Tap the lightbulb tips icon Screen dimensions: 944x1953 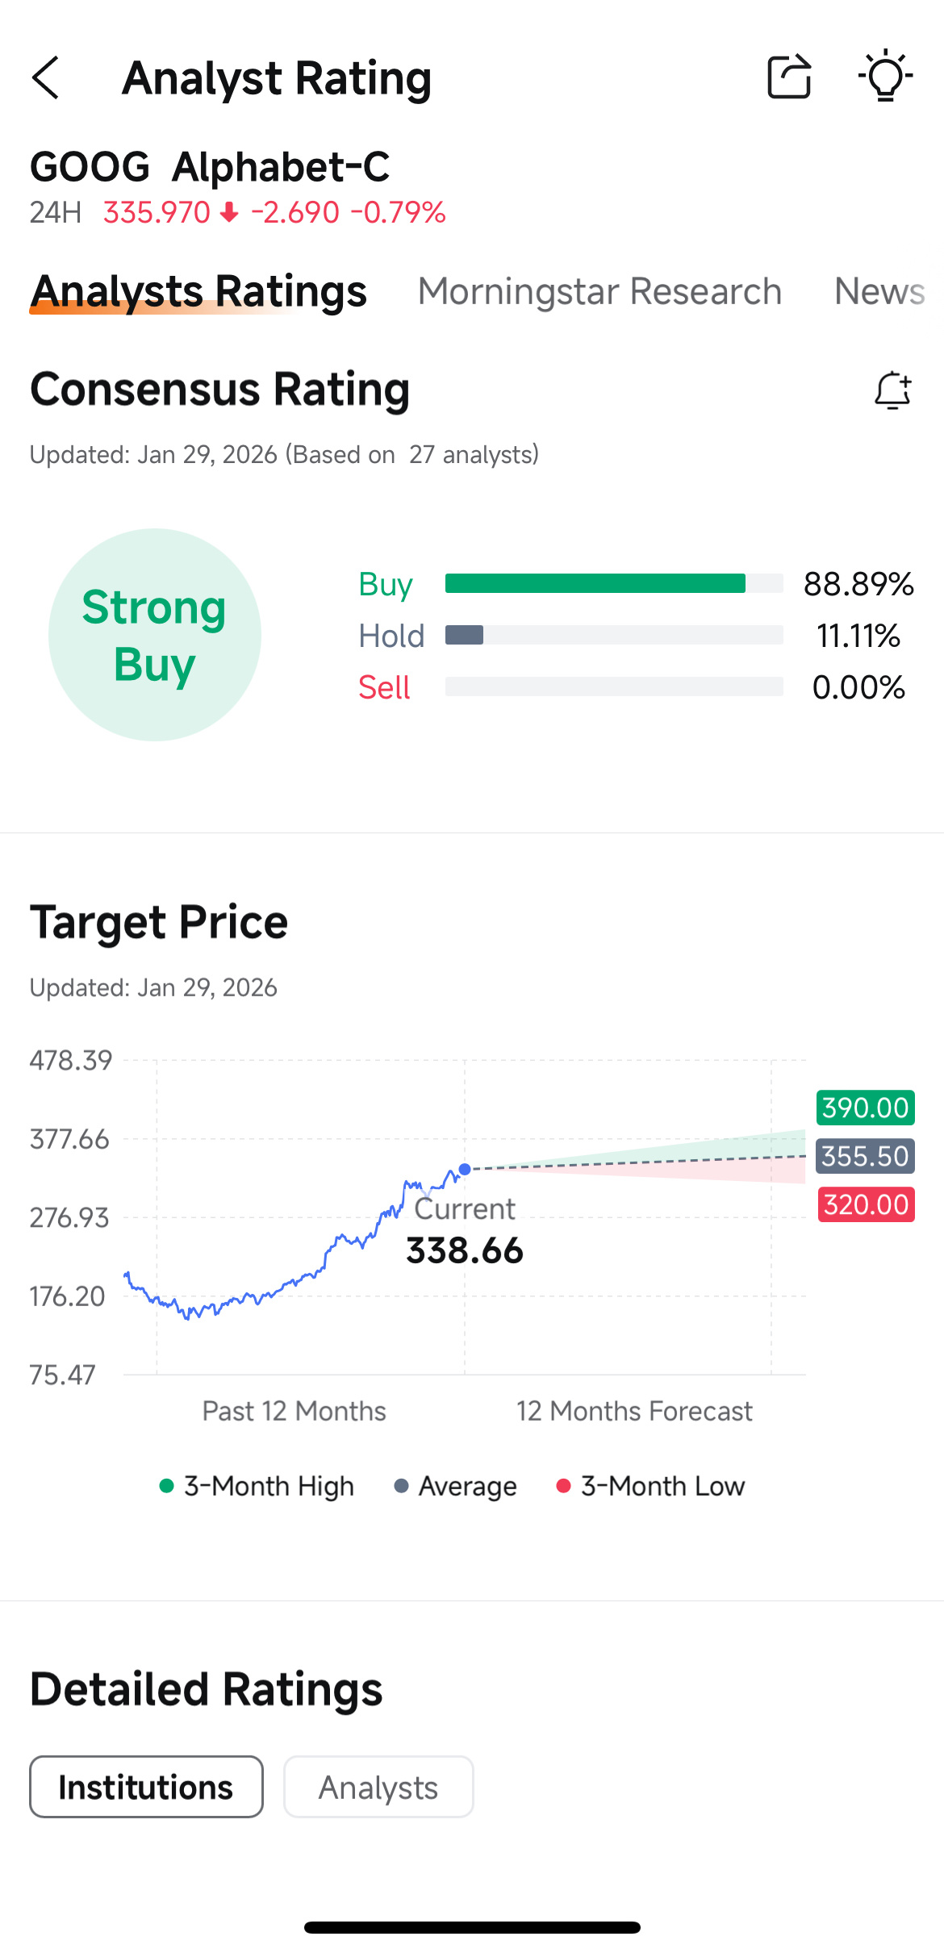click(x=885, y=76)
